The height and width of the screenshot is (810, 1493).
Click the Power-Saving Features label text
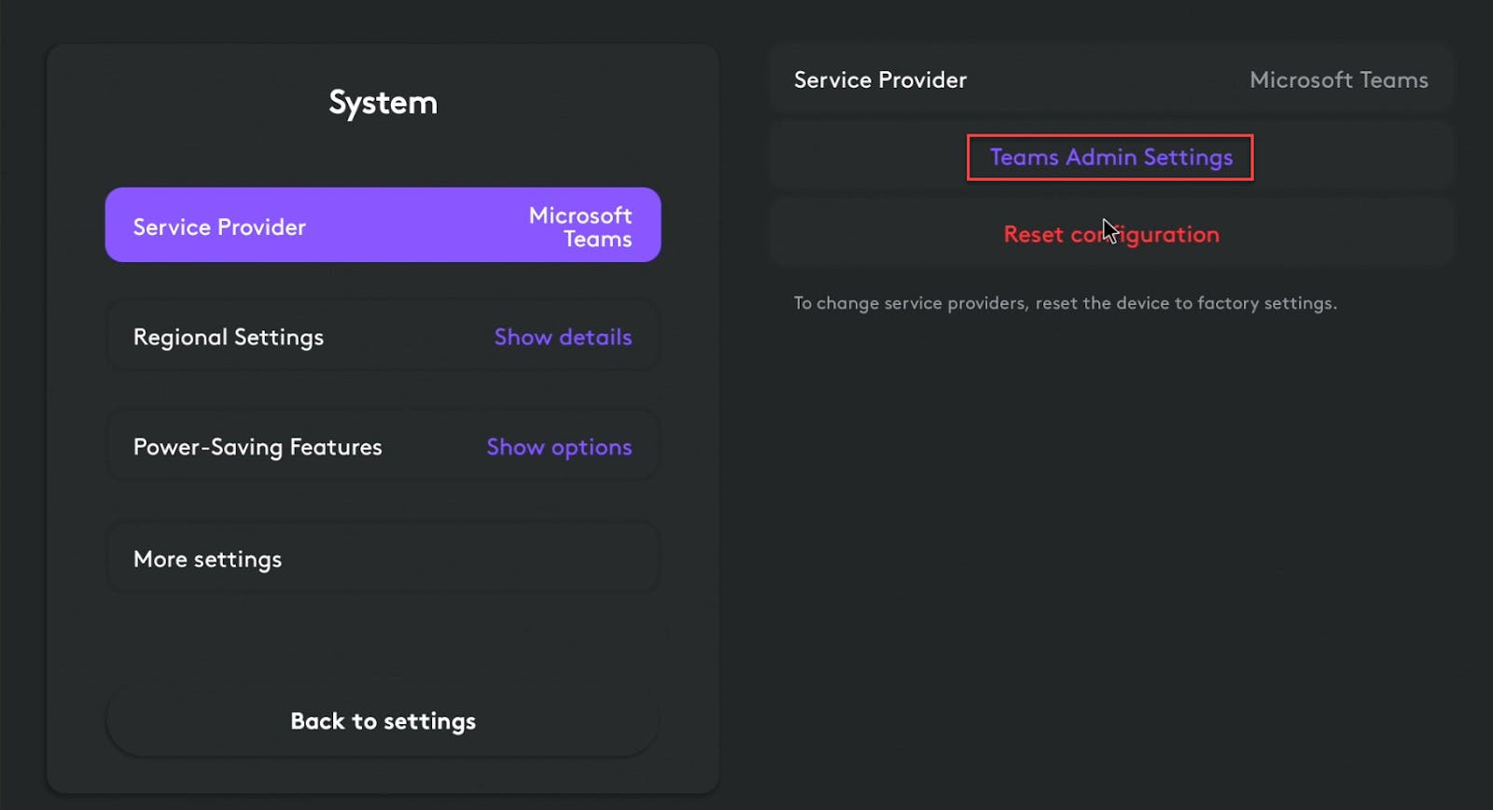258,447
